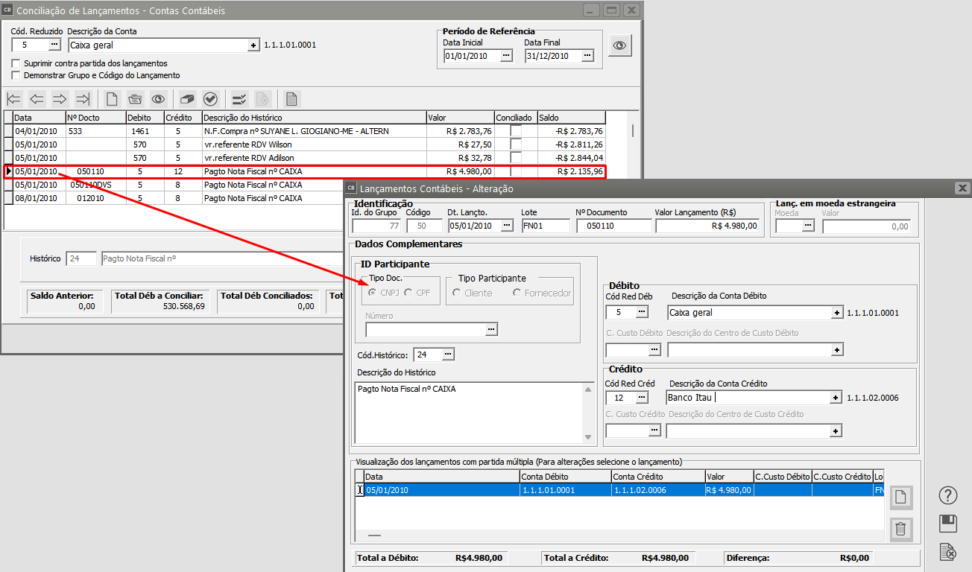Click the eye preview button beside period
This screenshot has width=972, height=572.
click(x=619, y=45)
